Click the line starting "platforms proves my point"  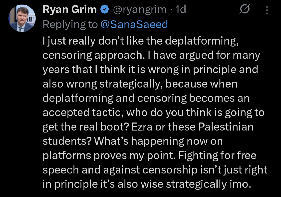coord(149,156)
